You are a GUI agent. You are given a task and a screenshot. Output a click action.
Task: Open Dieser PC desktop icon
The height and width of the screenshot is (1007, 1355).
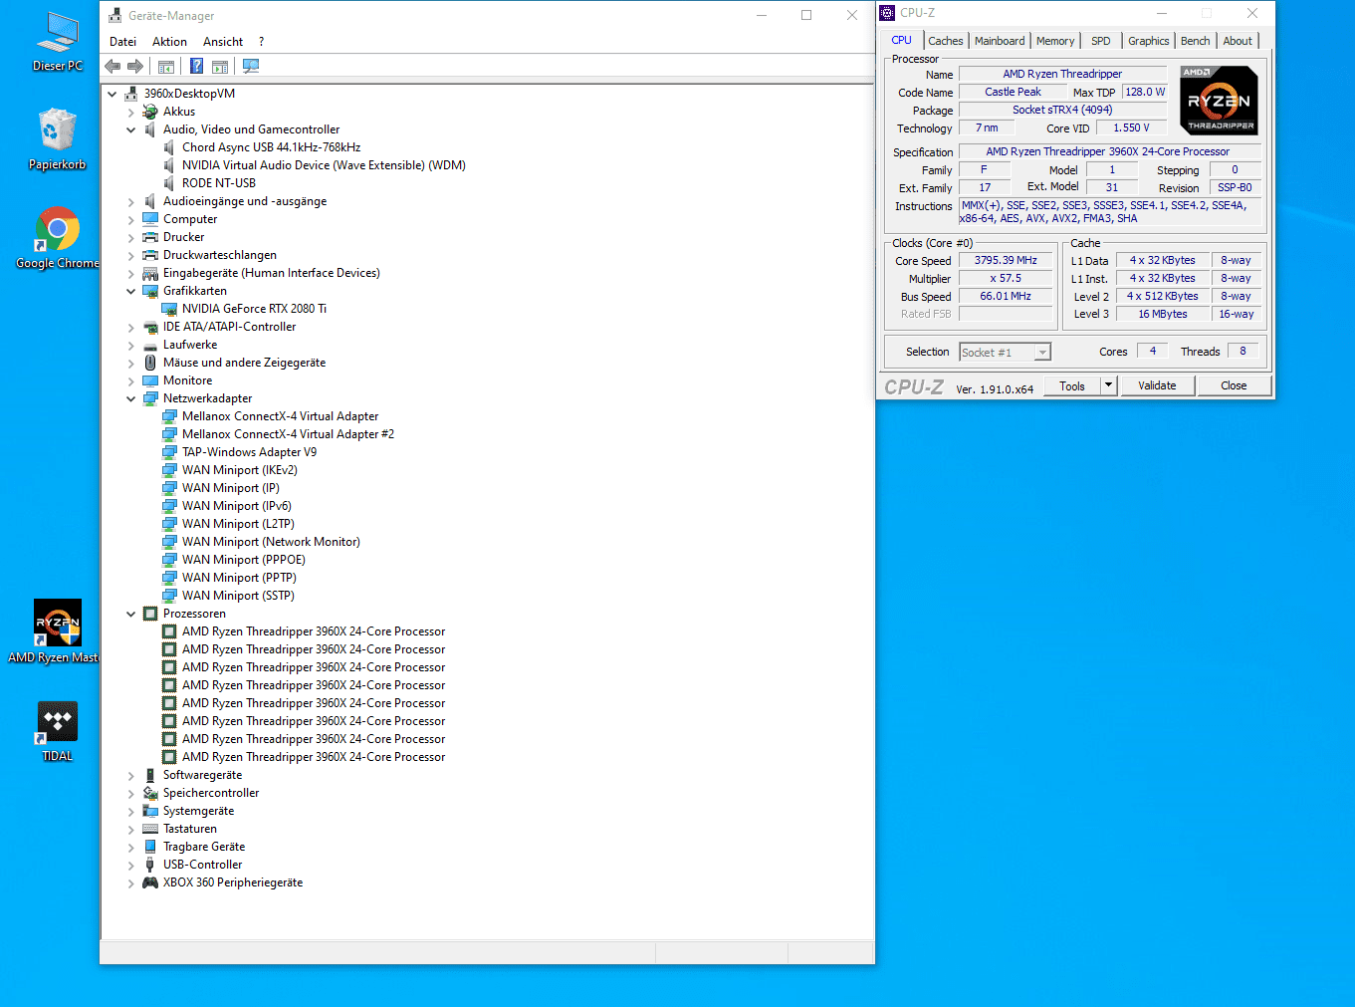point(57,42)
